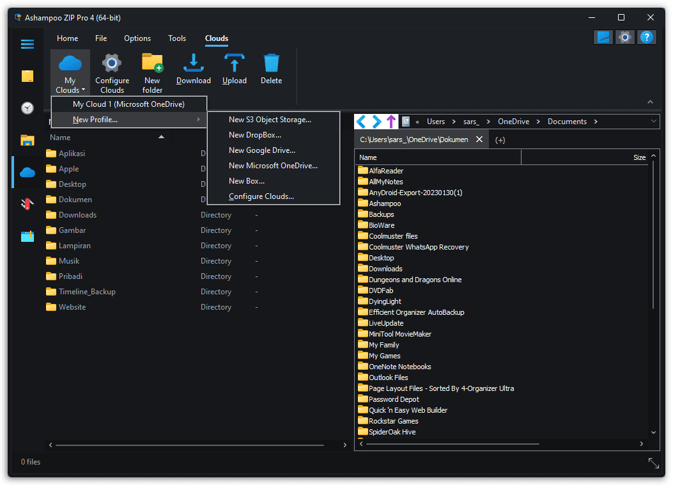Choose New Google Drive... from the submenu

coord(274,150)
